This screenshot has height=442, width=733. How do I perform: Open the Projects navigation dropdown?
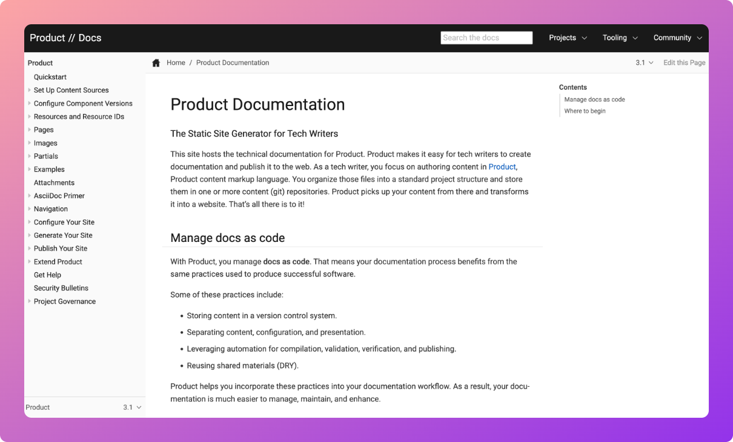tap(567, 38)
